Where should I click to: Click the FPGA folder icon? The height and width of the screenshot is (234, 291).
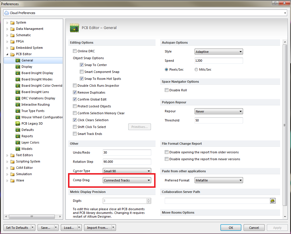pos(12,42)
